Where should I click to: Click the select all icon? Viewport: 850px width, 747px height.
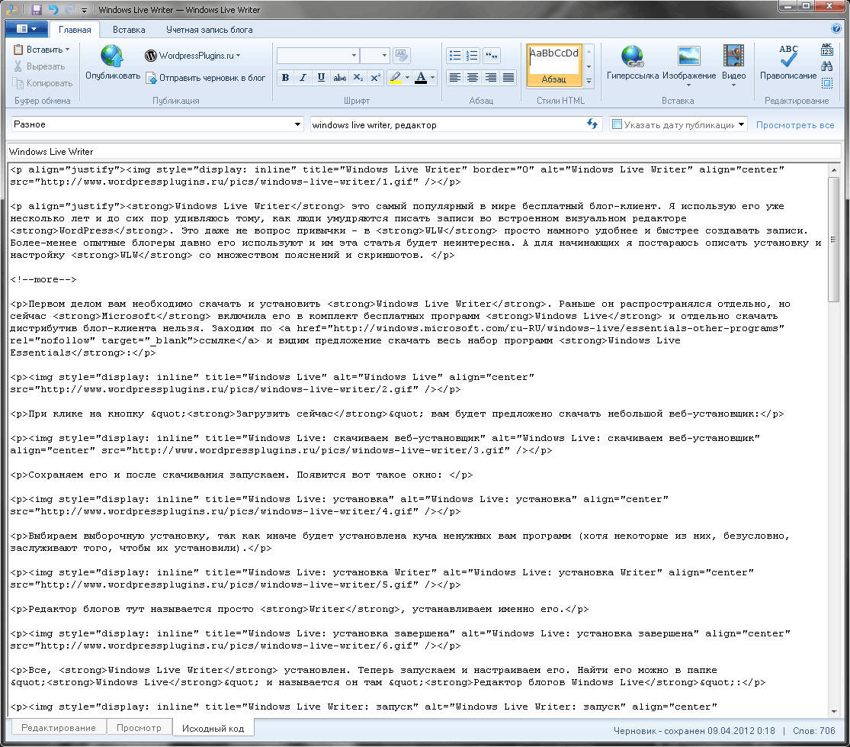[826, 83]
